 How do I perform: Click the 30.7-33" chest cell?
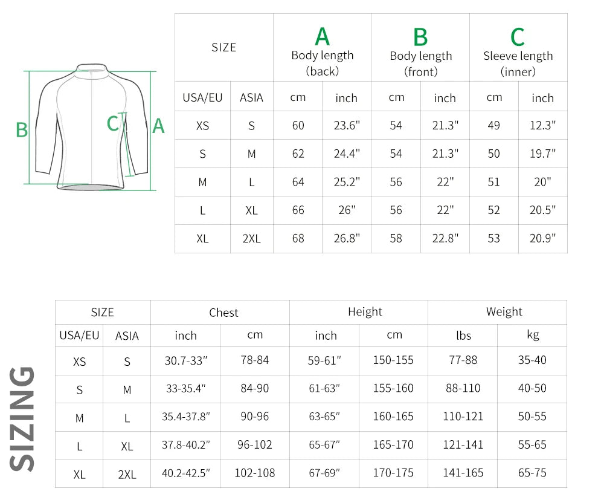click(x=186, y=360)
